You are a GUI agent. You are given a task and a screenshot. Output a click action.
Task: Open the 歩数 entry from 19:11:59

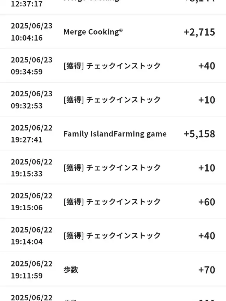[71, 270]
